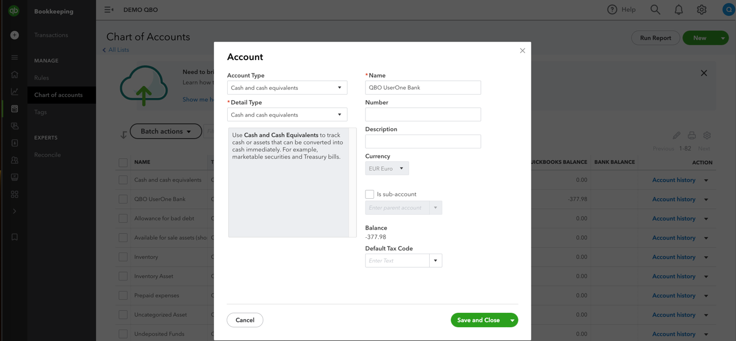736x341 pixels.
Task: Check the Is sub-account checkbox
Action: (370, 194)
